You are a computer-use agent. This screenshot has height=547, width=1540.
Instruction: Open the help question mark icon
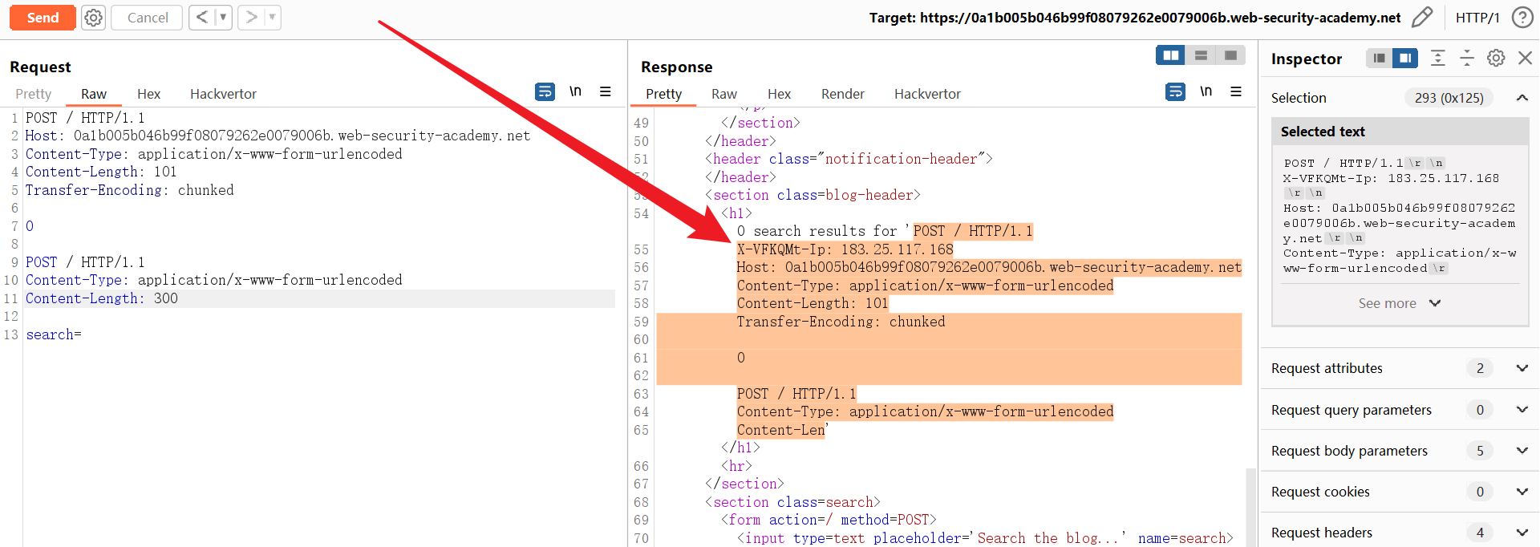coord(1522,18)
